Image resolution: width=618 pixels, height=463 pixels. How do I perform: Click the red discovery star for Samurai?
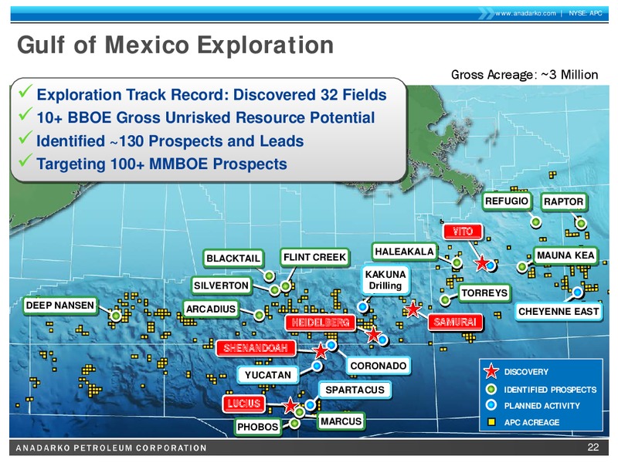pyautogui.click(x=413, y=309)
